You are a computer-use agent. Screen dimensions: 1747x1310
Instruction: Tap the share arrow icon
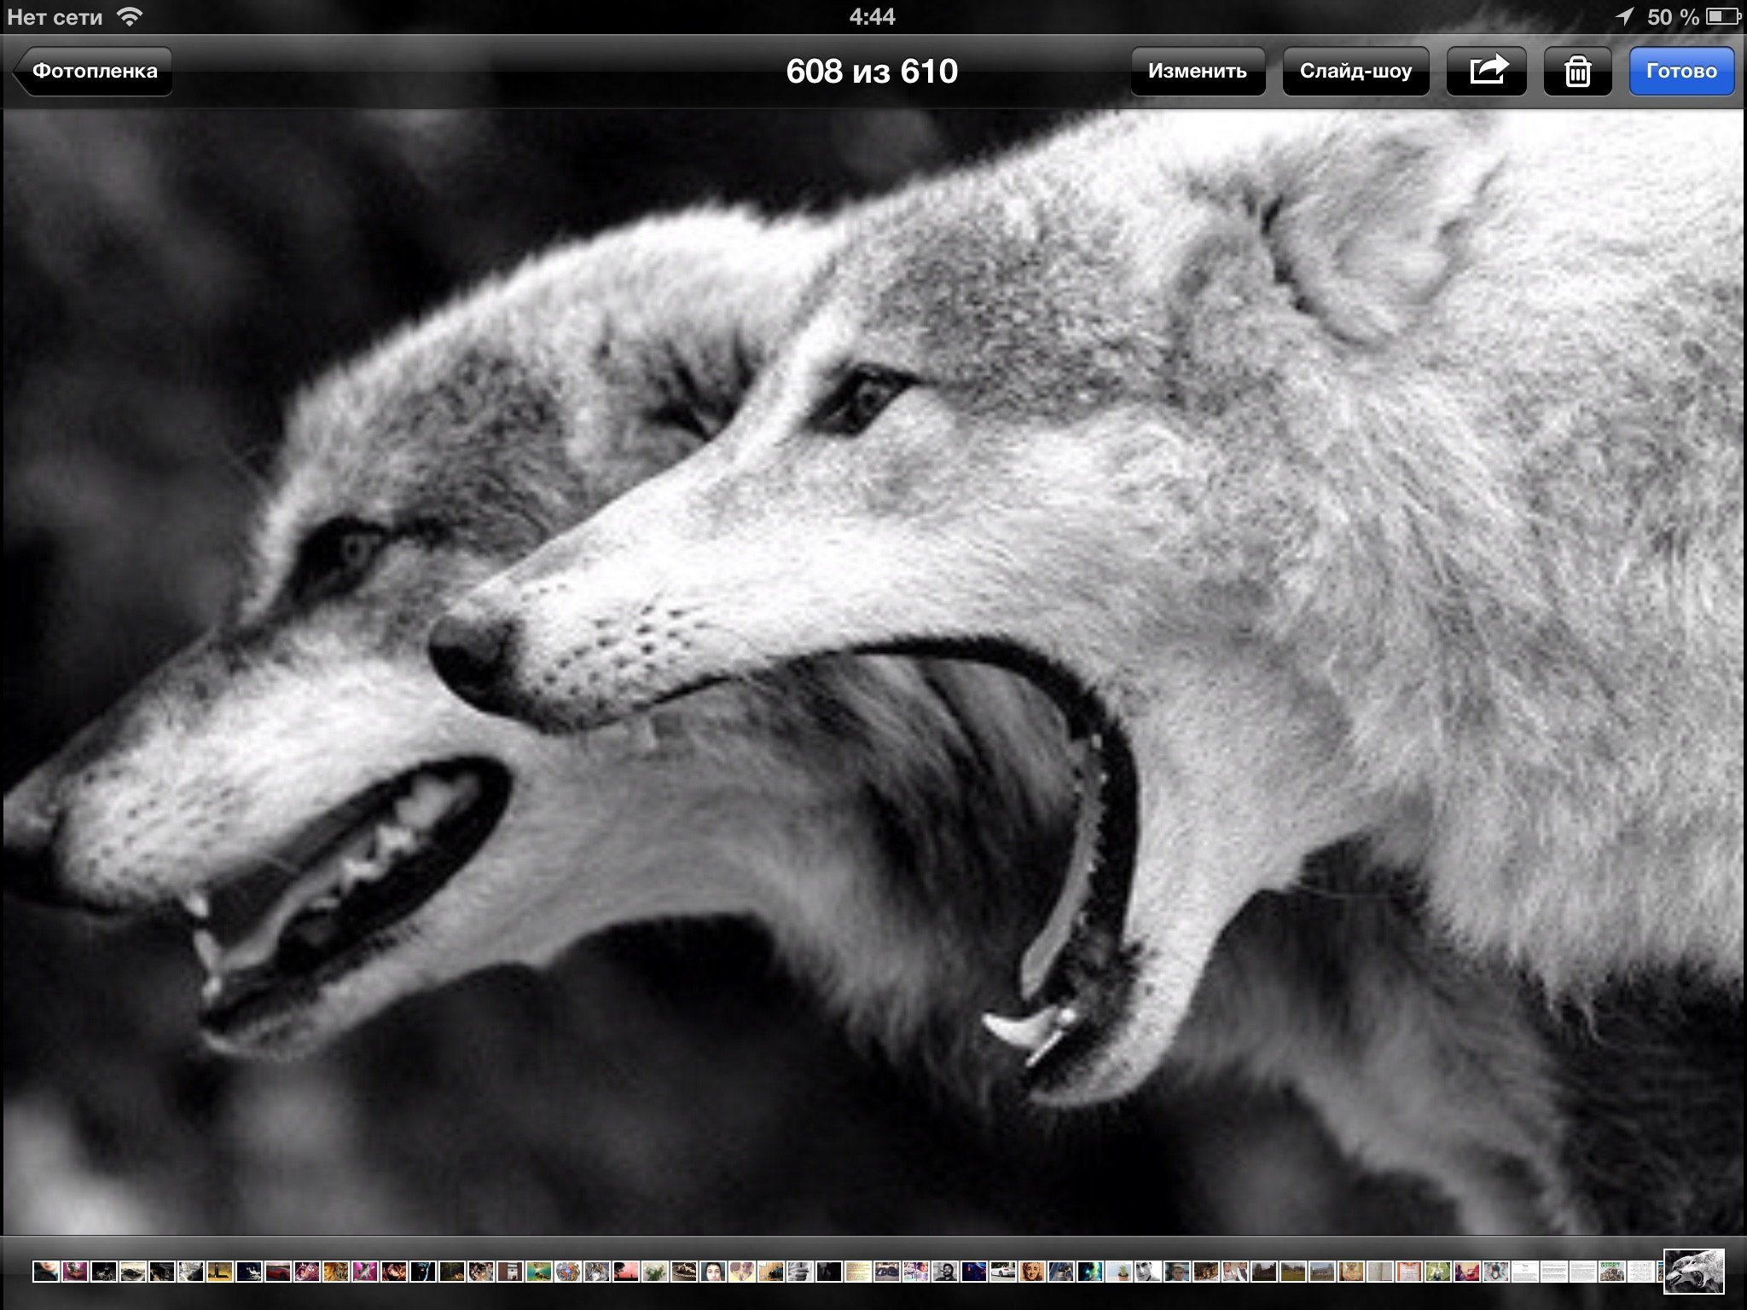(1487, 71)
